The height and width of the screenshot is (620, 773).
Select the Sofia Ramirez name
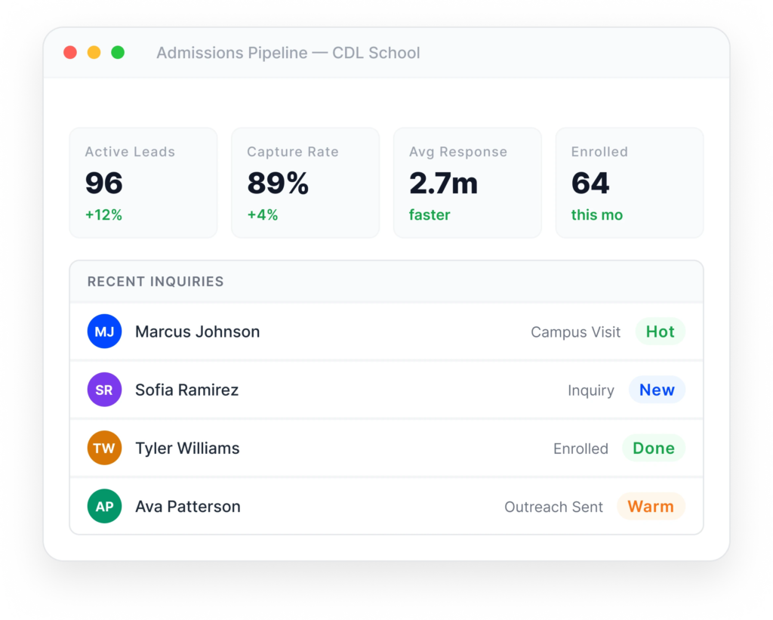[x=187, y=390]
